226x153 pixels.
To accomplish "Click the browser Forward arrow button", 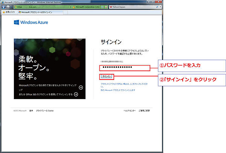I will (8, 7).
